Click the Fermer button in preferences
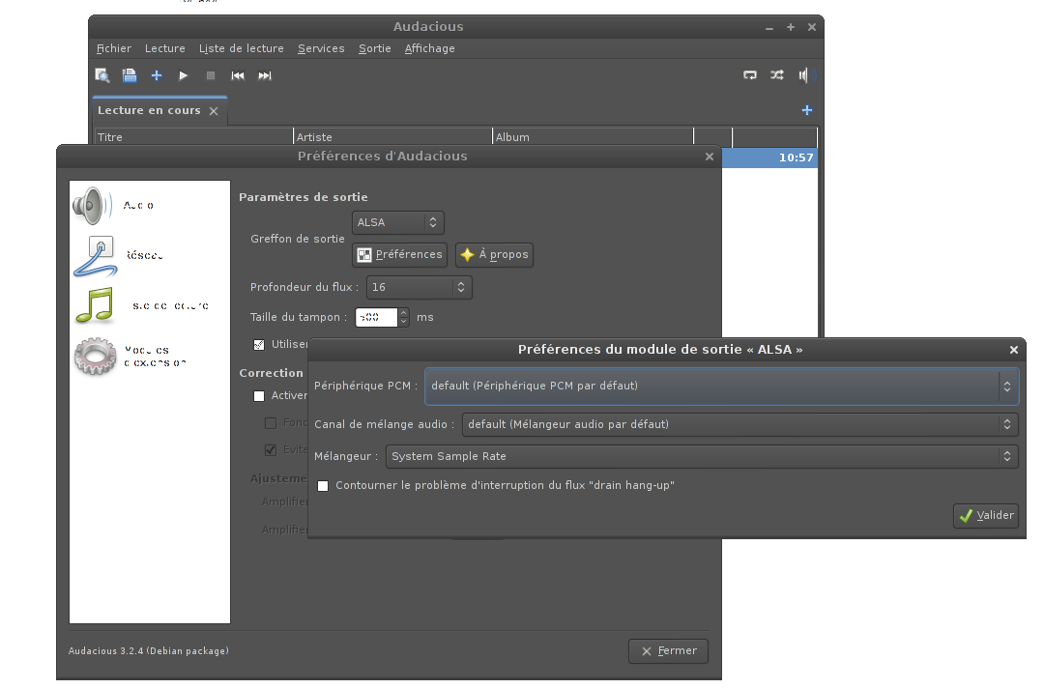 coord(669,651)
